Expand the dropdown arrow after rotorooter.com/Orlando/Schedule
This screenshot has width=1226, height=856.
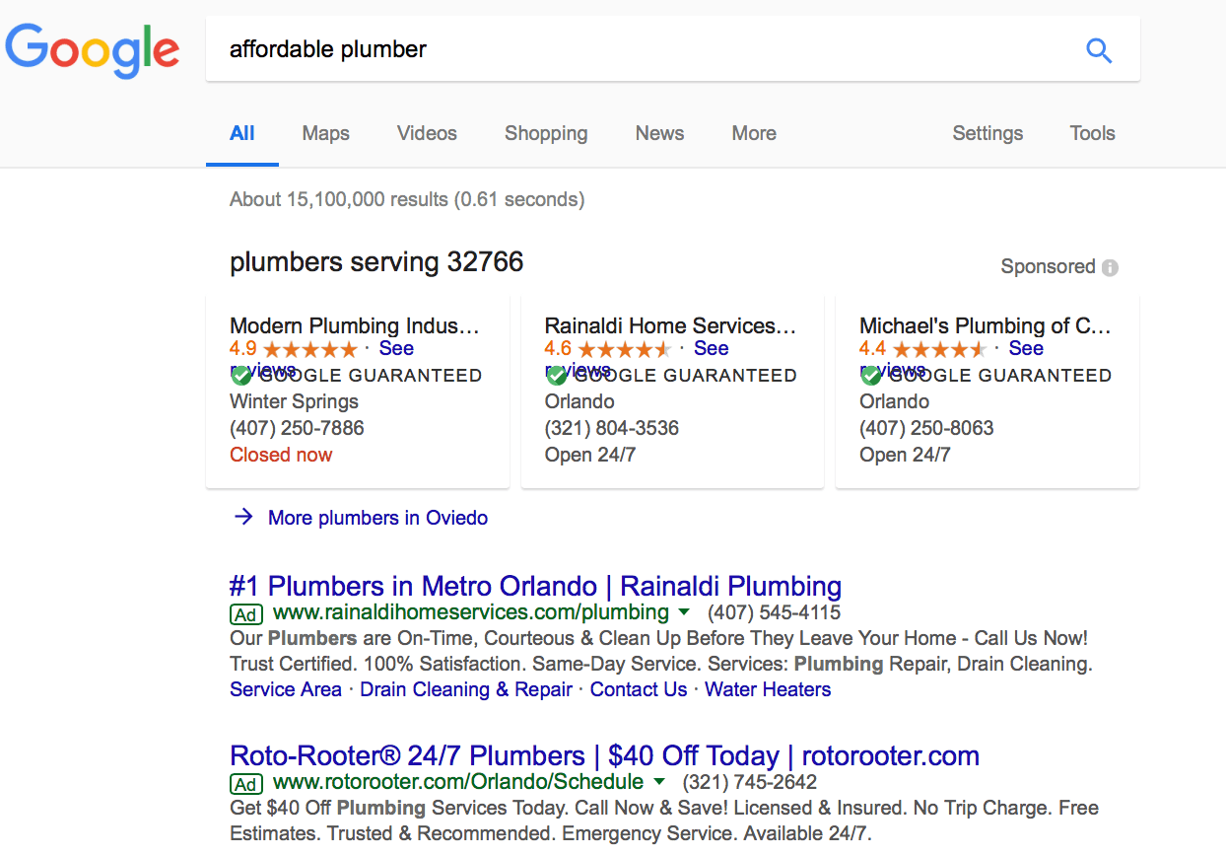coord(659,783)
